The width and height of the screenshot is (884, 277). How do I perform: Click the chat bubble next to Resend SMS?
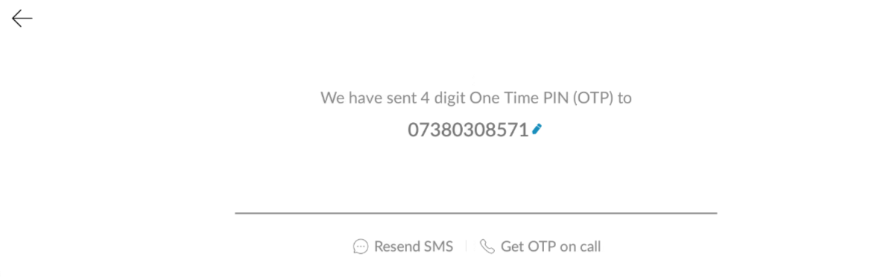point(360,246)
